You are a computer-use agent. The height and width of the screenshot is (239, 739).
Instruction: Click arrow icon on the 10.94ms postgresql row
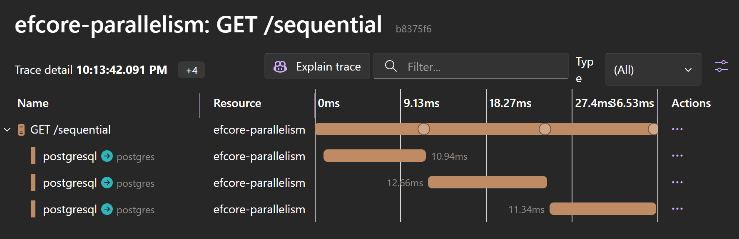coord(107,156)
